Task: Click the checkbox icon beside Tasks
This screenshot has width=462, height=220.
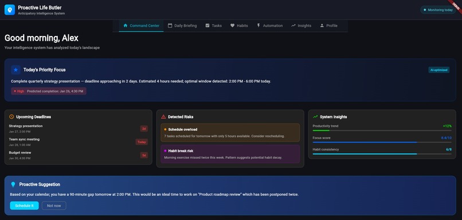Action: click(x=207, y=26)
